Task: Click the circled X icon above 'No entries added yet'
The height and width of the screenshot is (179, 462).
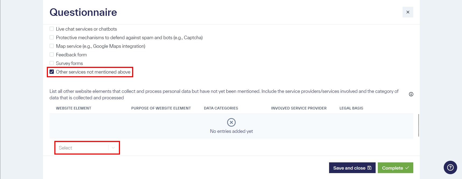Action: point(231,122)
